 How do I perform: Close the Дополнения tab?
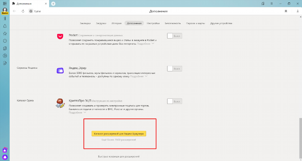[x=46, y=4]
